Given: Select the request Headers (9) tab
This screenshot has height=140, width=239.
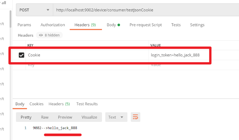Looking at the screenshot, I should 85,25.
